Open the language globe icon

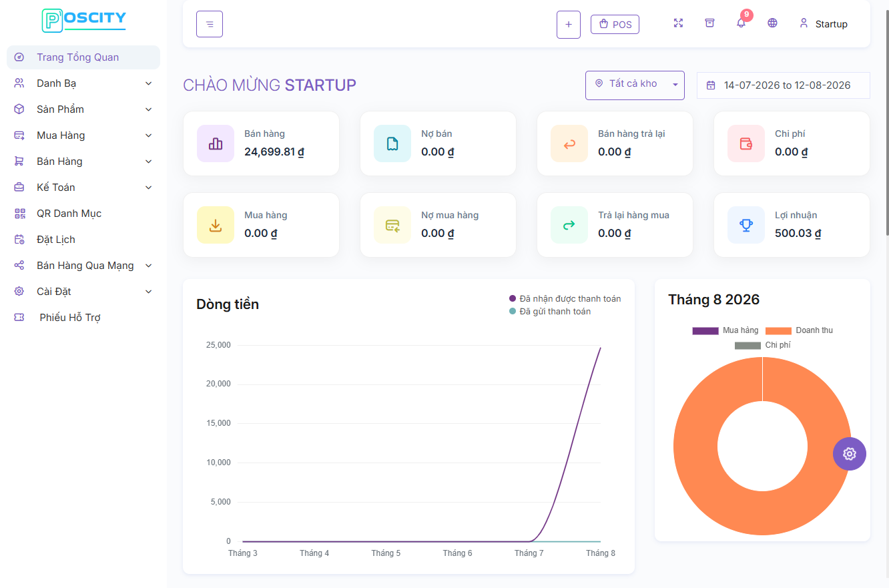[772, 23]
